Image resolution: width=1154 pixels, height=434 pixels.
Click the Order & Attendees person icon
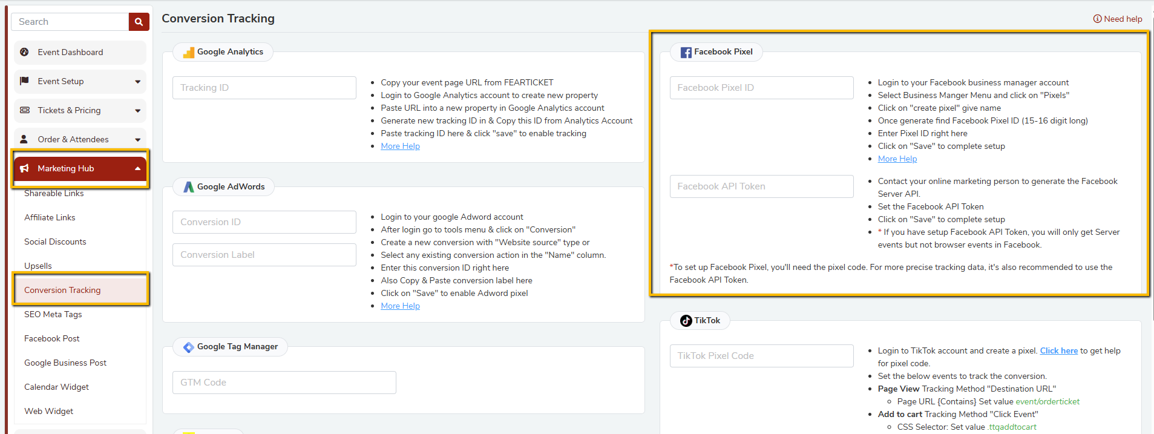(24, 139)
